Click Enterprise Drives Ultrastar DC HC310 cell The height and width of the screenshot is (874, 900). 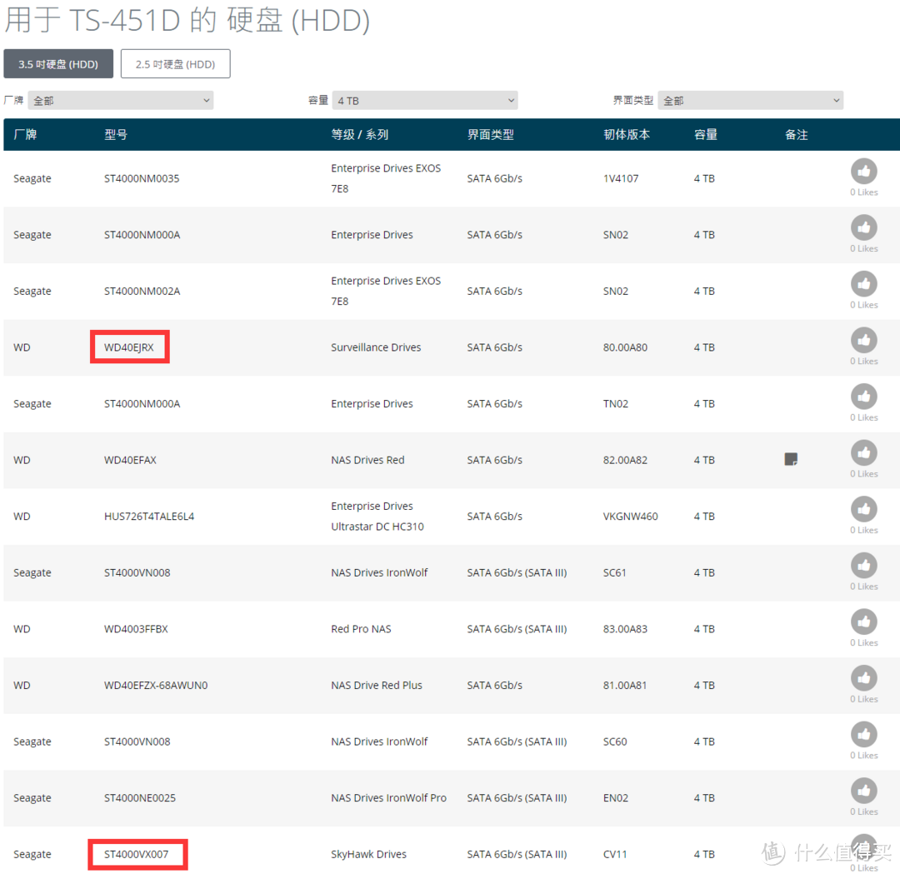377,516
